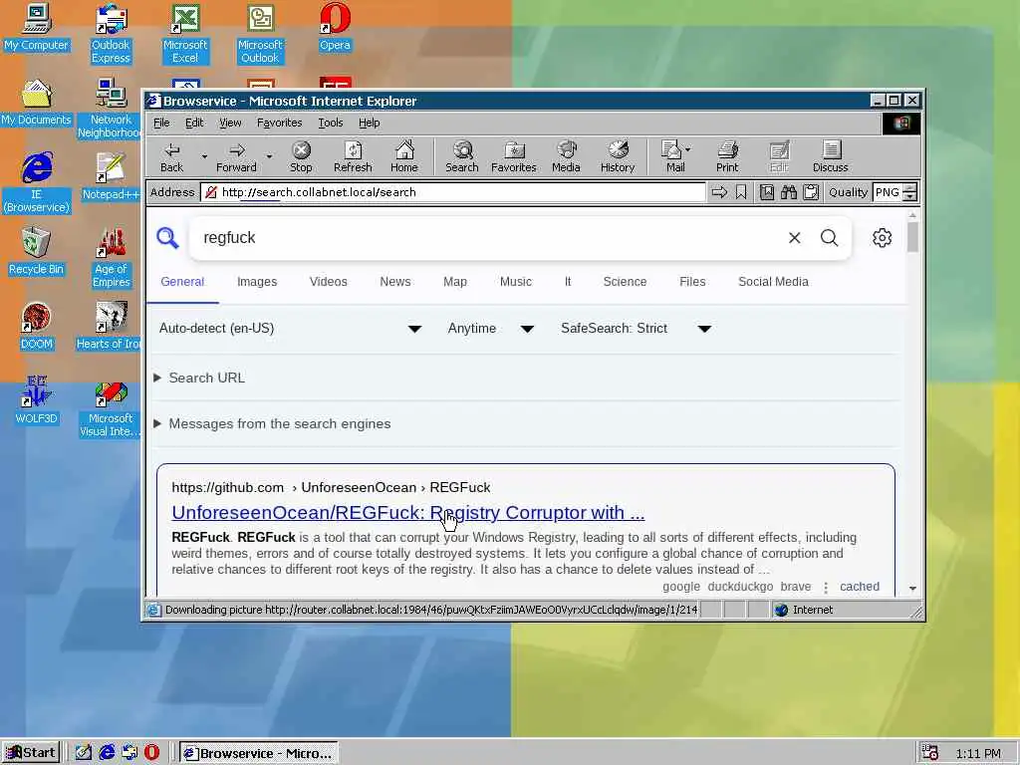Open the Media toolbar panel

pyautogui.click(x=566, y=157)
